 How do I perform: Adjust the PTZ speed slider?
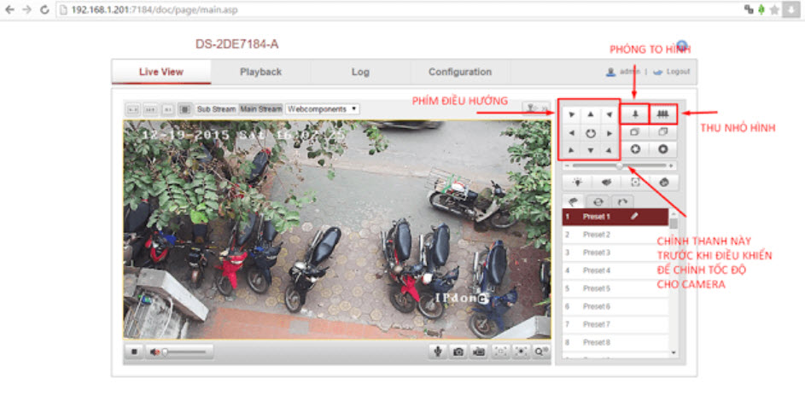(620, 166)
